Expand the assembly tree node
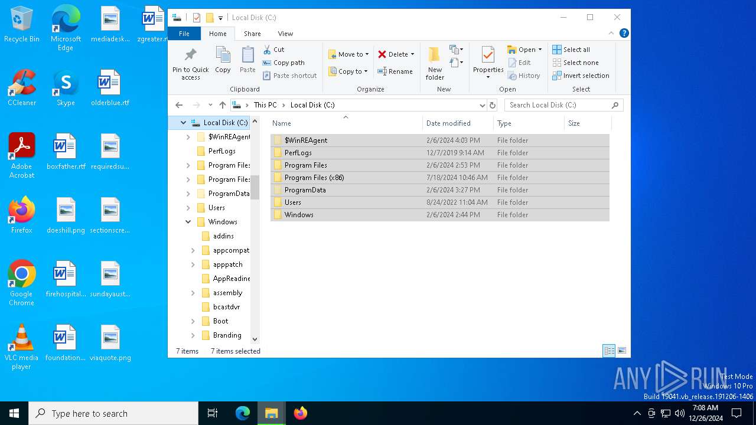Image resolution: width=756 pixels, height=425 pixels. (x=193, y=293)
